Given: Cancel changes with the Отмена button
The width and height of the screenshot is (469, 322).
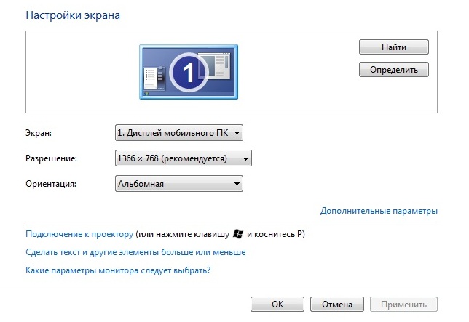Looking at the screenshot, I should coord(336,305).
